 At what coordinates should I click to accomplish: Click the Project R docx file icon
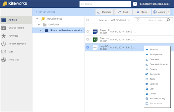[95, 31]
